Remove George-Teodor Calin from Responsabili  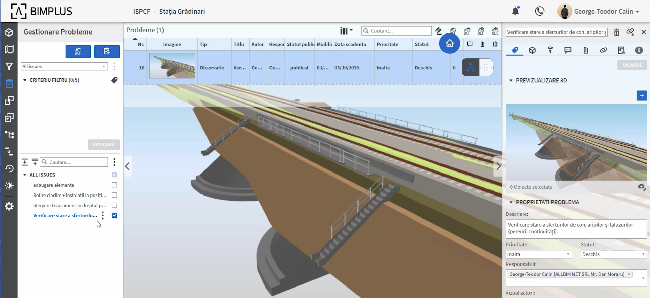coord(629,274)
